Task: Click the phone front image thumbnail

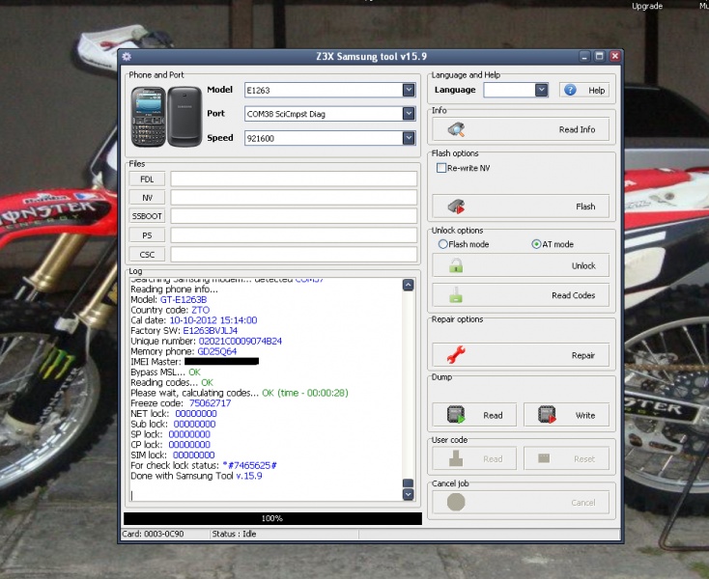Action: [x=148, y=117]
